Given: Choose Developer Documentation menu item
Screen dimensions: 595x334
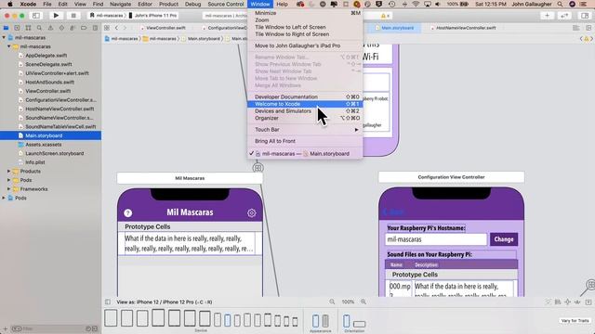Looking at the screenshot, I should click(305, 96).
